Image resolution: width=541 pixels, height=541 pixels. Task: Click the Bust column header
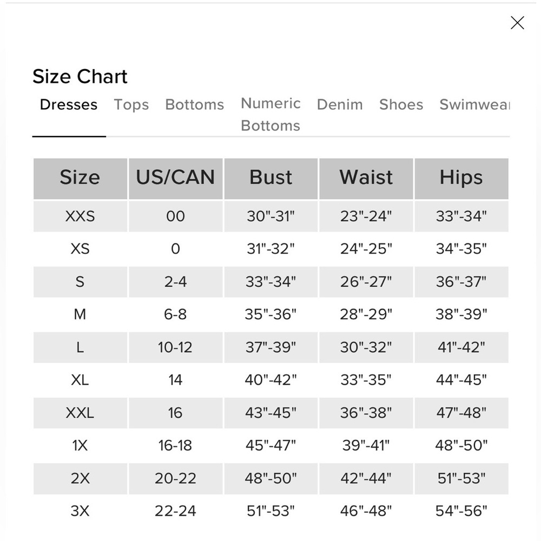[271, 179]
